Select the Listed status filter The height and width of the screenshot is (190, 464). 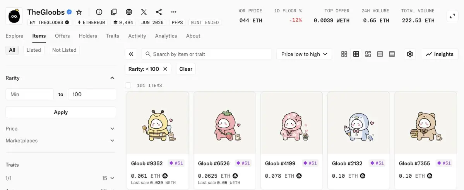click(34, 50)
